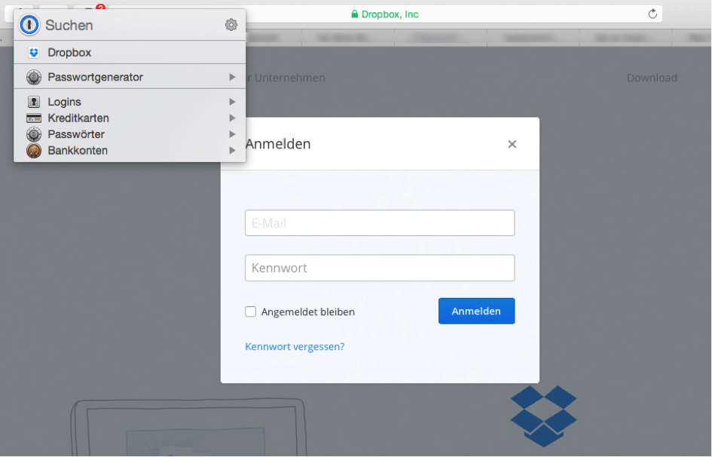This screenshot has height=457, width=712.
Task: Click the green padlock in address bar
Action: point(354,14)
